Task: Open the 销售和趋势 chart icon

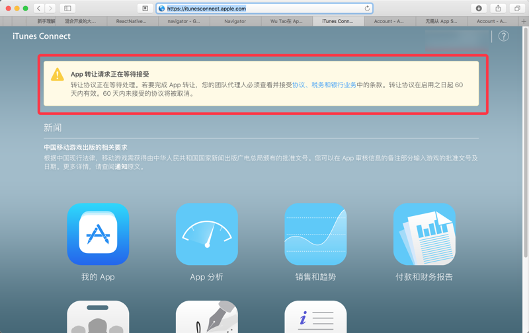Action: 315,234
